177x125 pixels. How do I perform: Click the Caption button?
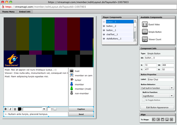(81, 109)
